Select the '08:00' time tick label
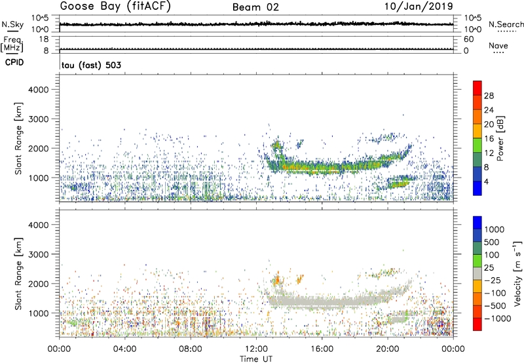The image size is (524, 363). coord(191,349)
